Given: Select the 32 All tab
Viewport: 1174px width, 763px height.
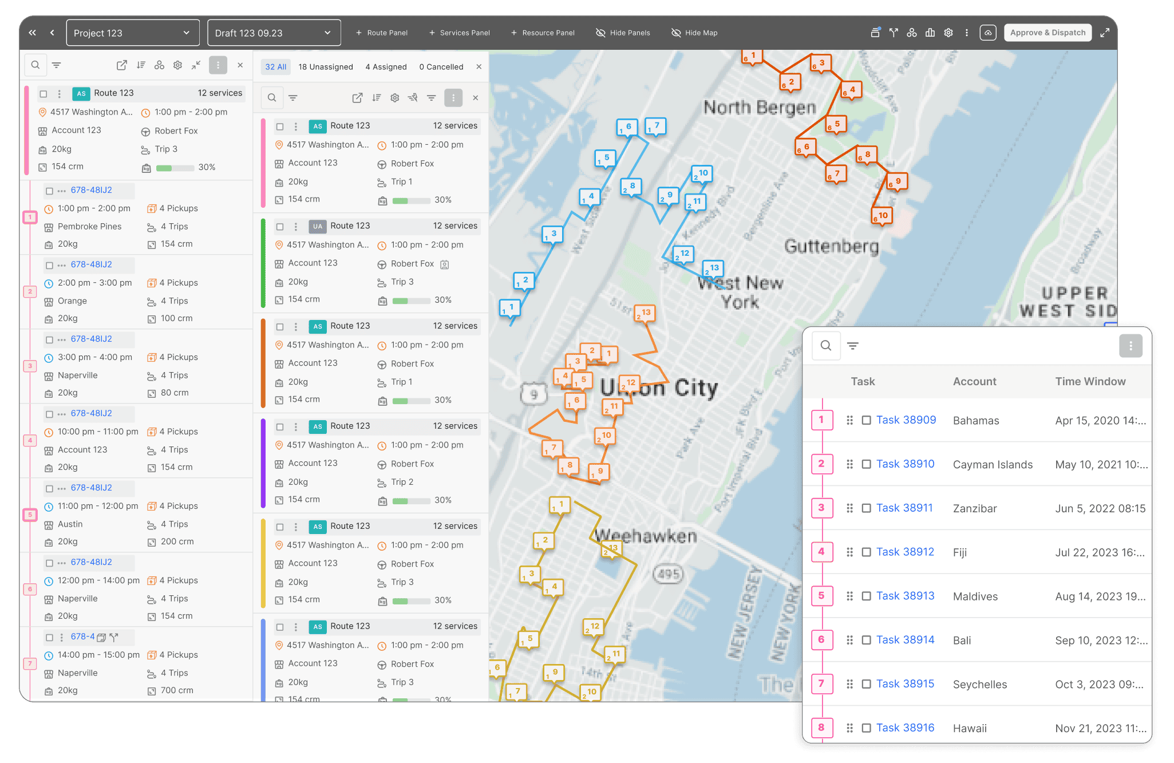Looking at the screenshot, I should point(276,67).
